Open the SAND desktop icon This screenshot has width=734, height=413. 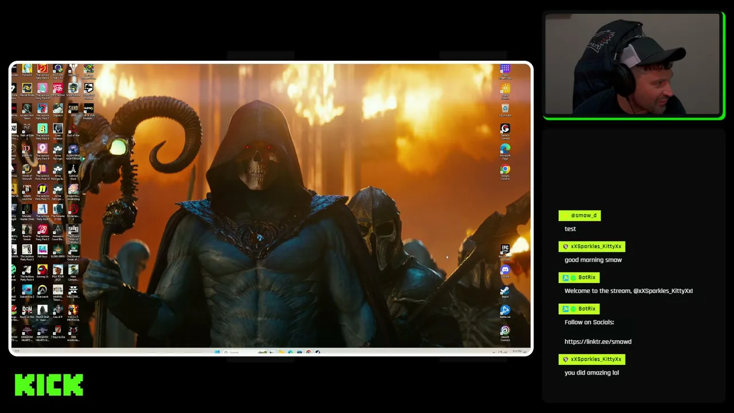[x=73, y=110]
